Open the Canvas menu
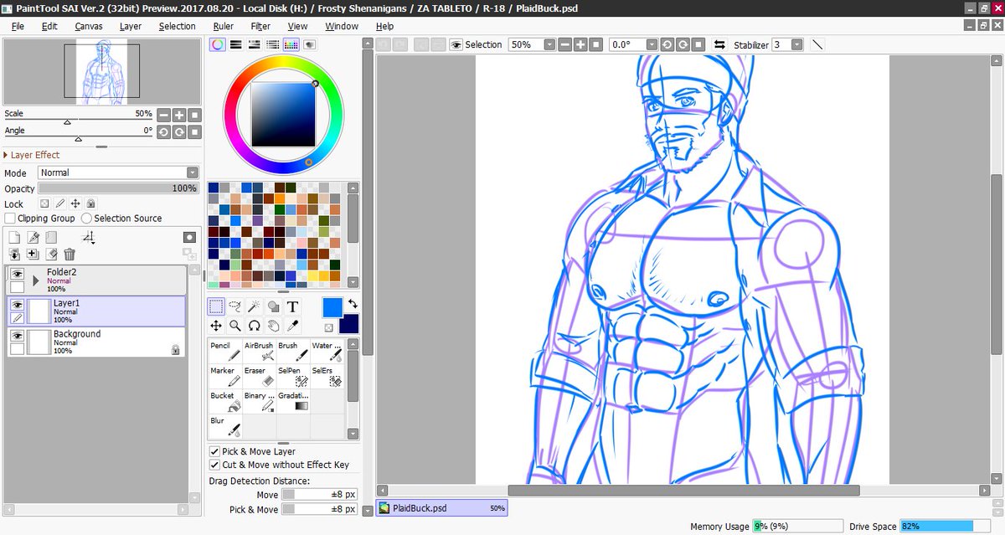1005x535 pixels. [x=89, y=26]
